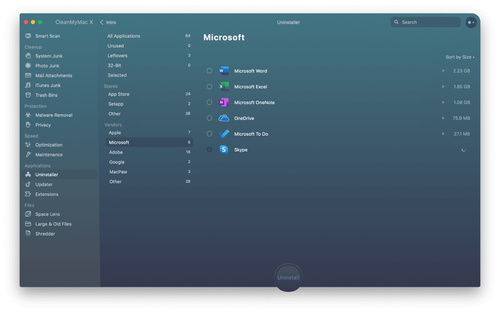Click the 1.85 GB size value

[x=462, y=87]
